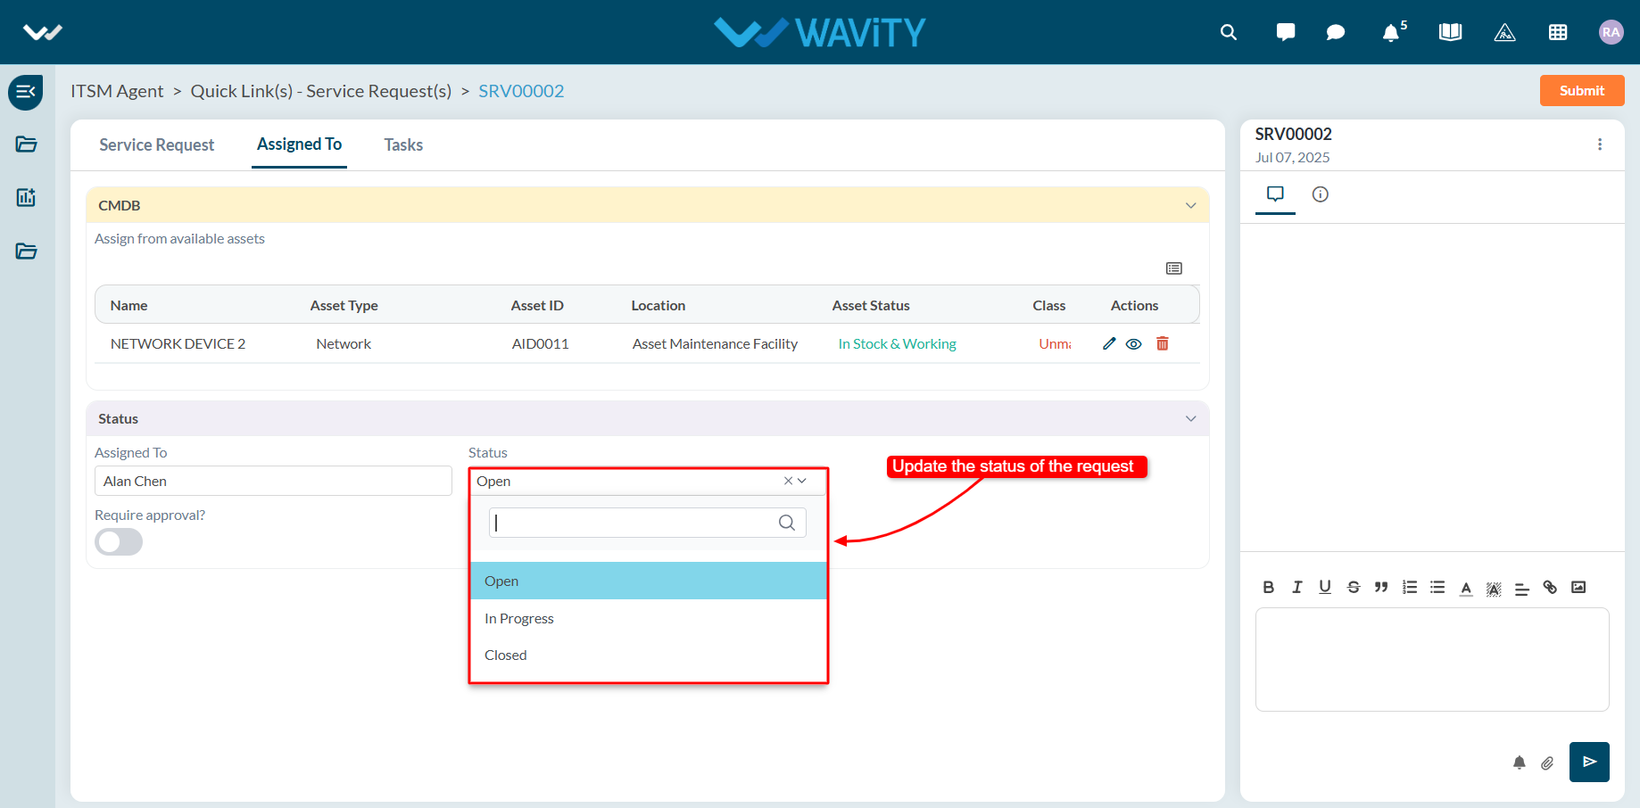Image resolution: width=1640 pixels, height=808 pixels.
Task: Open the knowledge book icon
Action: pyautogui.click(x=1450, y=32)
